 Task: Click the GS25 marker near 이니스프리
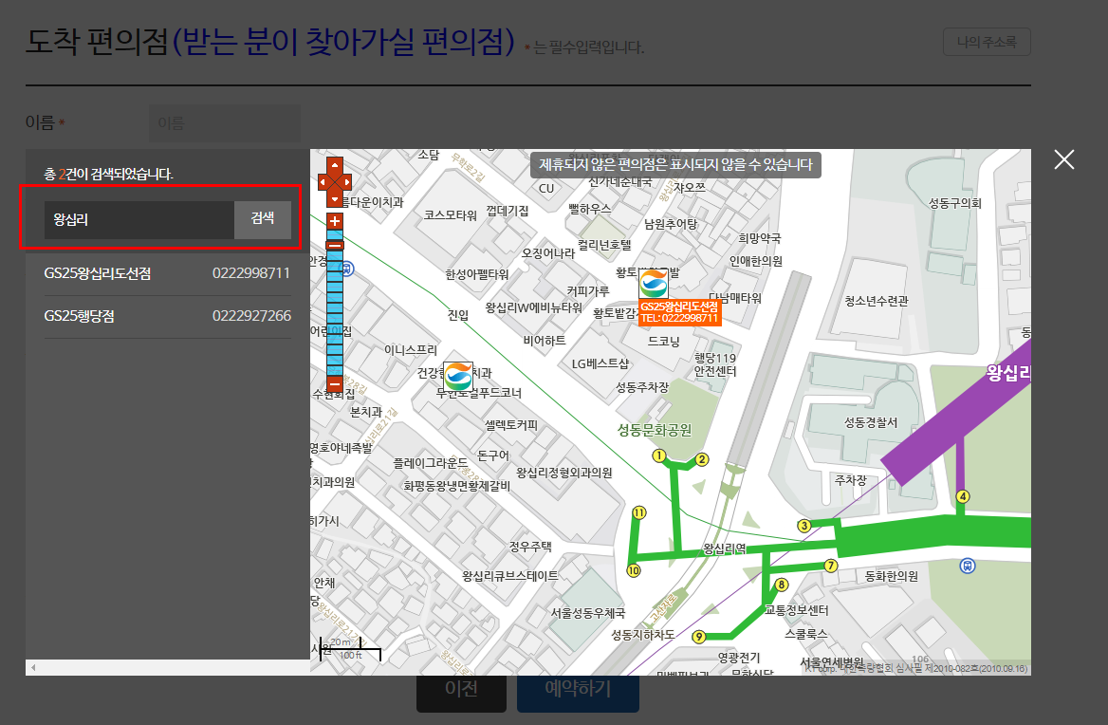(458, 377)
